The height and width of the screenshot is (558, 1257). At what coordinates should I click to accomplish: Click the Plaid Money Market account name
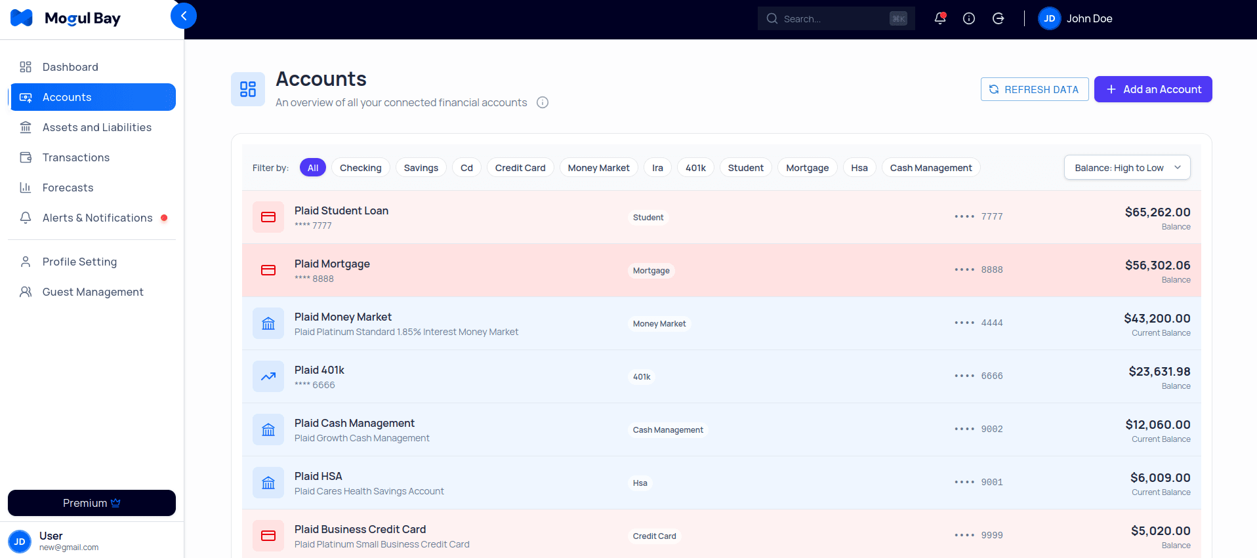(x=343, y=317)
